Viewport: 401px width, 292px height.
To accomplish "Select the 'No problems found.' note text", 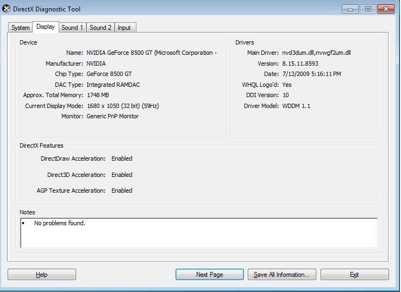I will pyautogui.click(x=60, y=223).
